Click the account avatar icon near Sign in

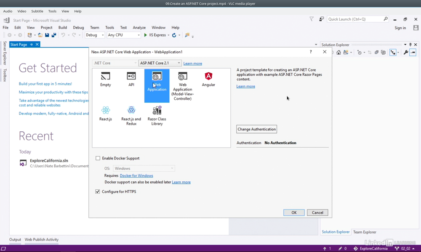coord(416,28)
